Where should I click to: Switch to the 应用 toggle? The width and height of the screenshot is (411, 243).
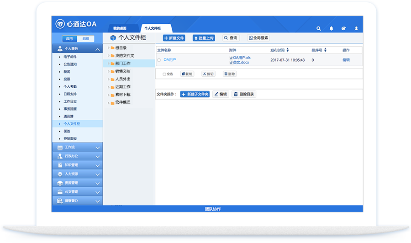pos(69,39)
